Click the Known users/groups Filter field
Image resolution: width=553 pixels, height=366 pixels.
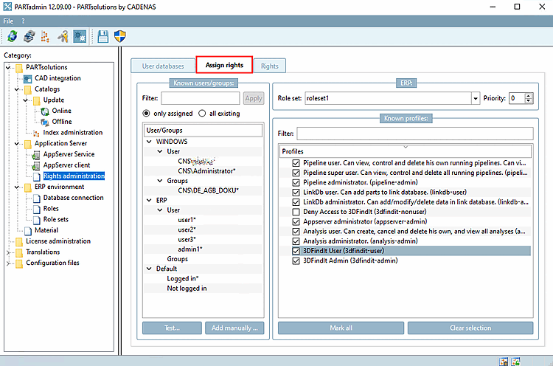pyautogui.click(x=201, y=98)
